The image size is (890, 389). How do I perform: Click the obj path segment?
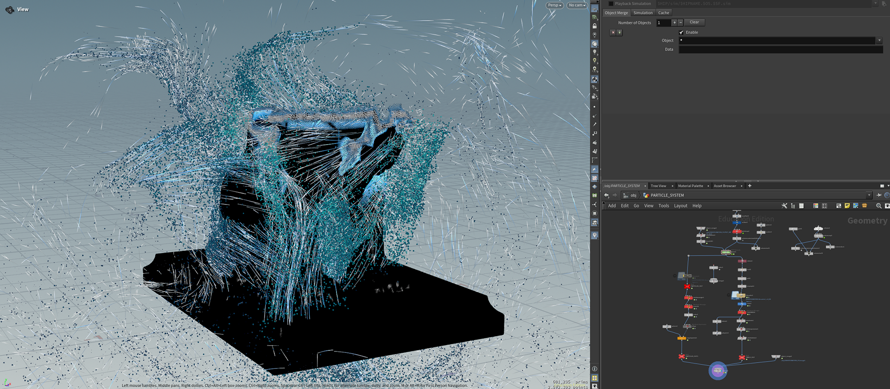[630, 196]
